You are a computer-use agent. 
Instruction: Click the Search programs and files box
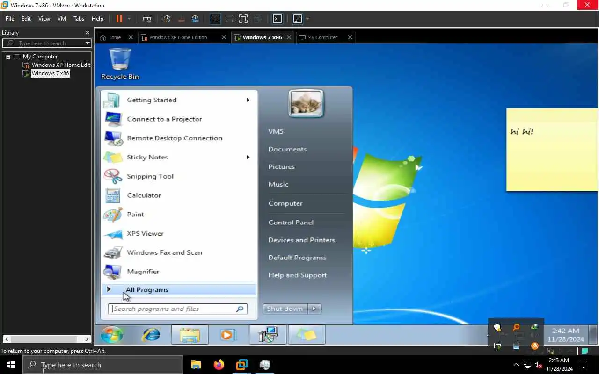[178, 309]
